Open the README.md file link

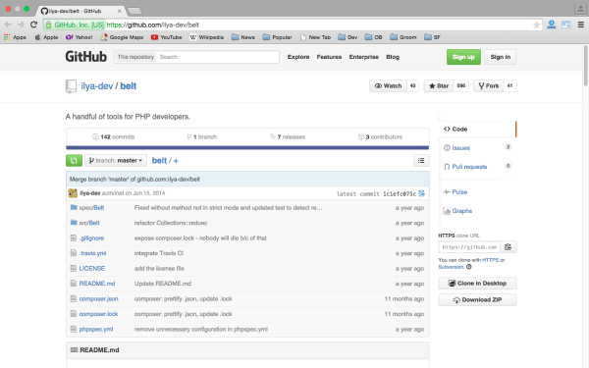pos(97,284)
